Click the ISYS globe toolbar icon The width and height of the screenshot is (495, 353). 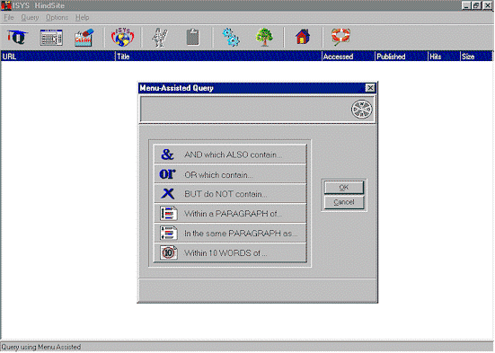click(123, 37)
